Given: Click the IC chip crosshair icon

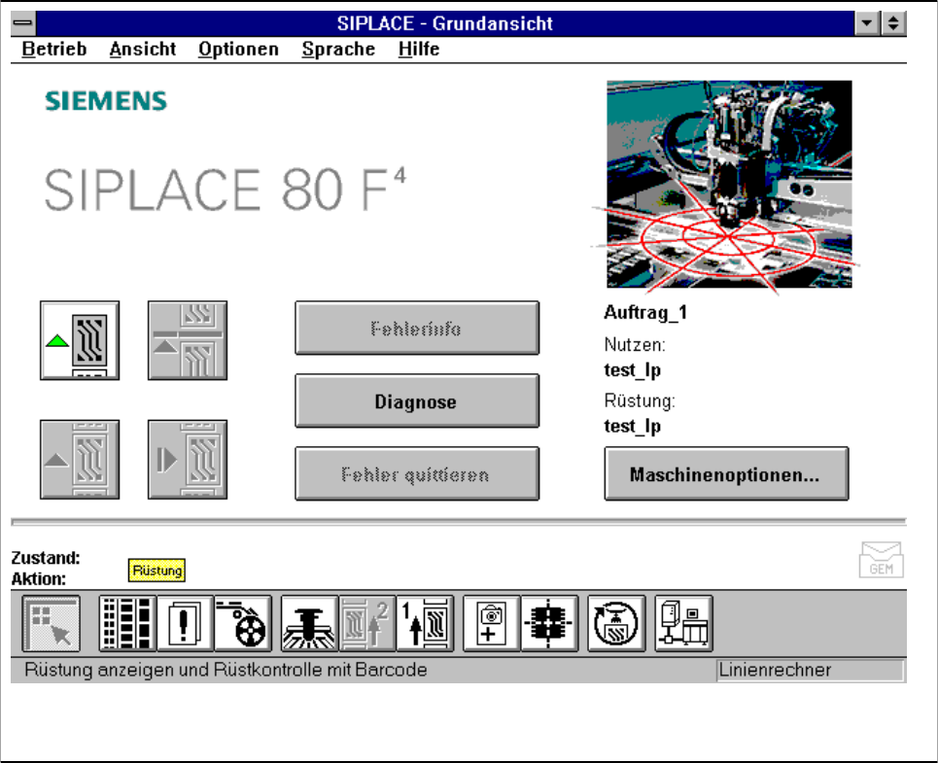Looking at the screenshot, I should 550,624.
